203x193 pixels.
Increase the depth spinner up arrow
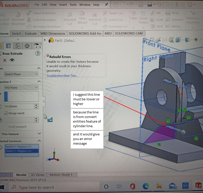(36, 105)
